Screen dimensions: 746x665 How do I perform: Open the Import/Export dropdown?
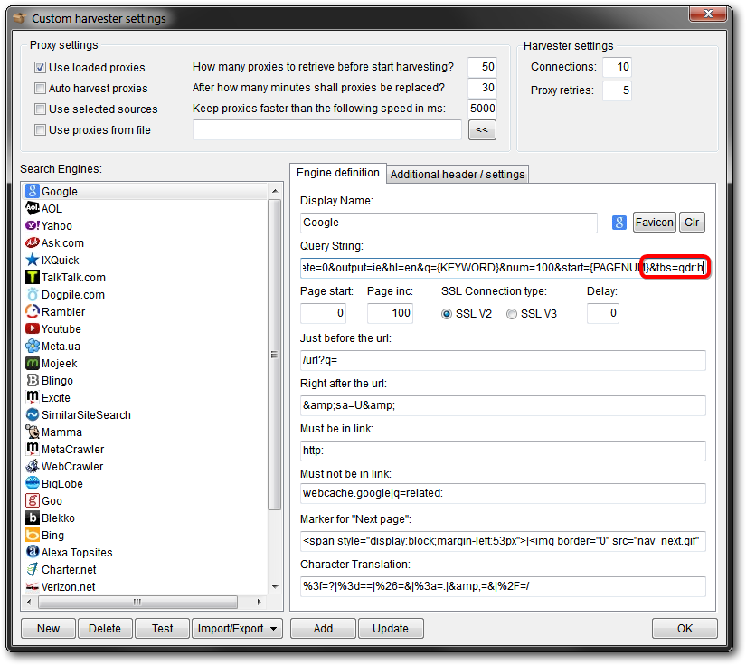point(237,628)
